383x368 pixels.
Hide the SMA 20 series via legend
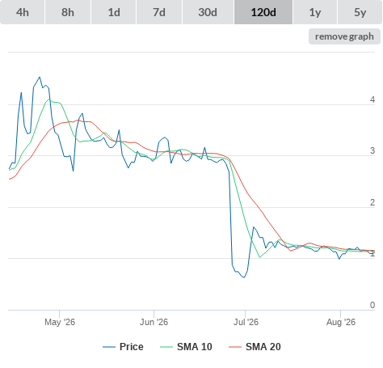263,347
